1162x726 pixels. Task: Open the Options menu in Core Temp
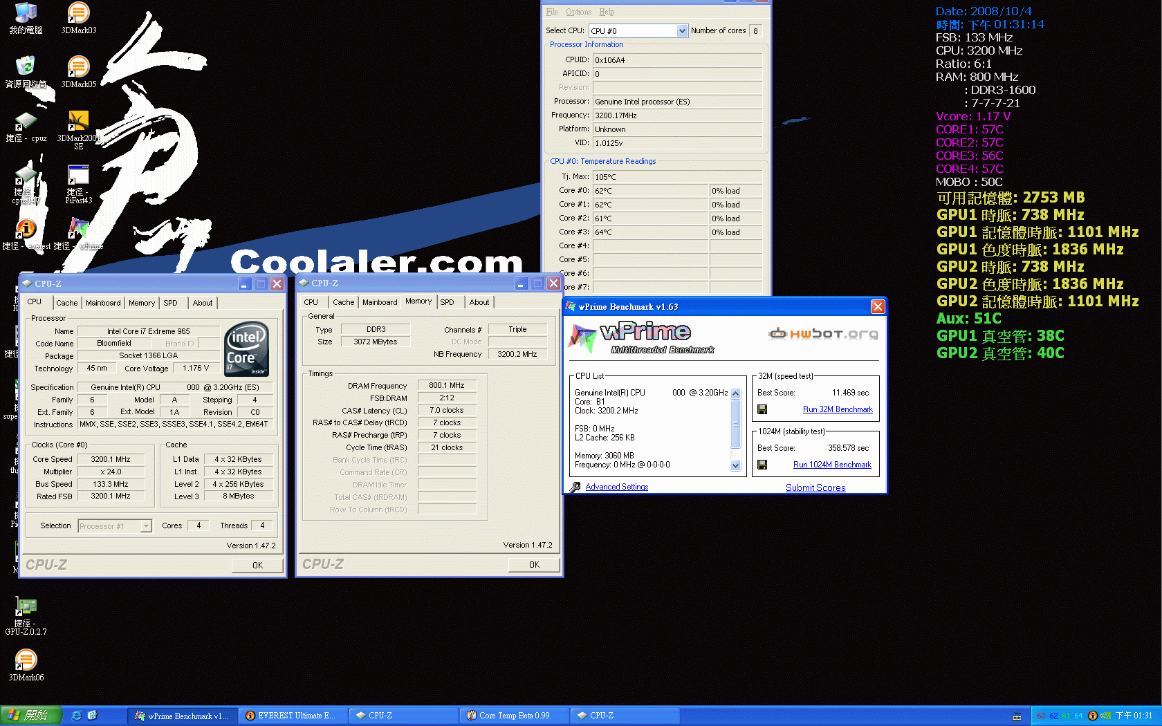(578, 12)
